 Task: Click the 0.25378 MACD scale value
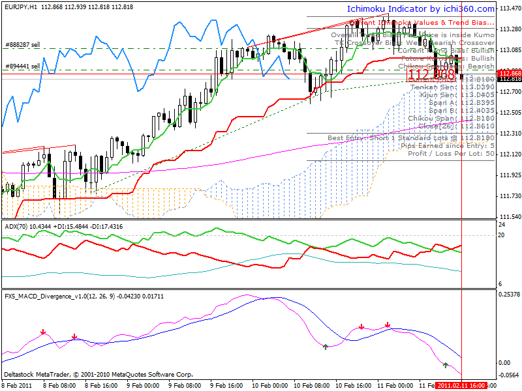pos(509,294)
